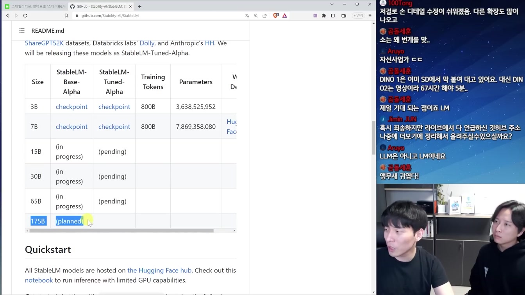
Task: Go back with the browser back arrow
Action: point(8,16)
